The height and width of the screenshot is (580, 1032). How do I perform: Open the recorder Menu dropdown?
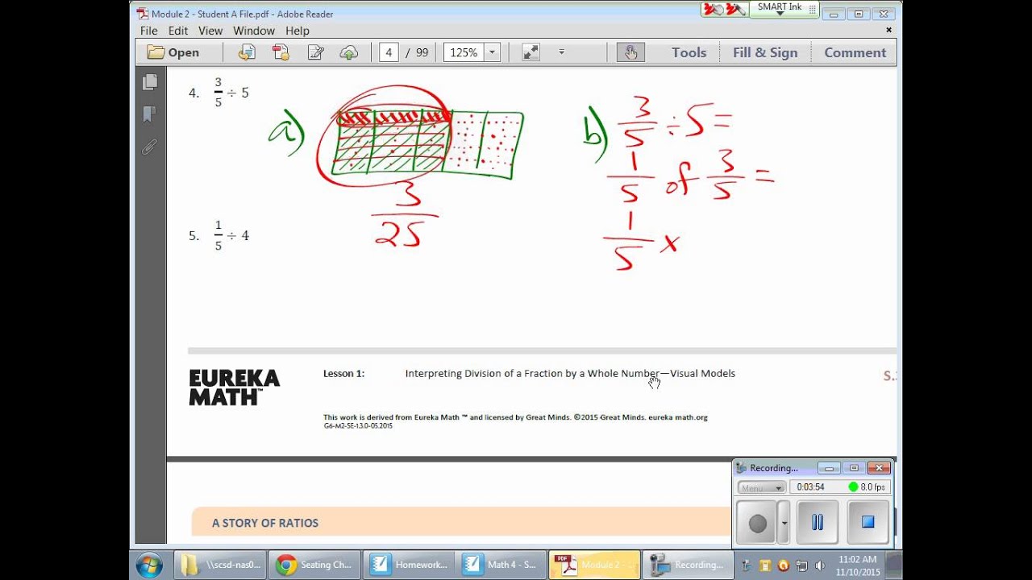(x=761, y=487)
